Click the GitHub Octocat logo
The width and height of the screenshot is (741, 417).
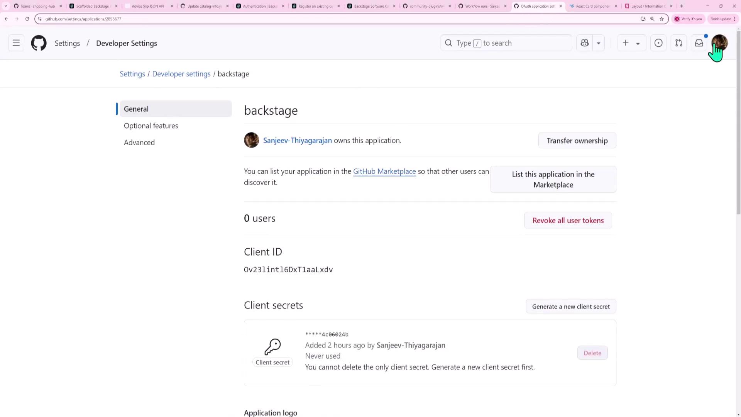pos(39,43)
